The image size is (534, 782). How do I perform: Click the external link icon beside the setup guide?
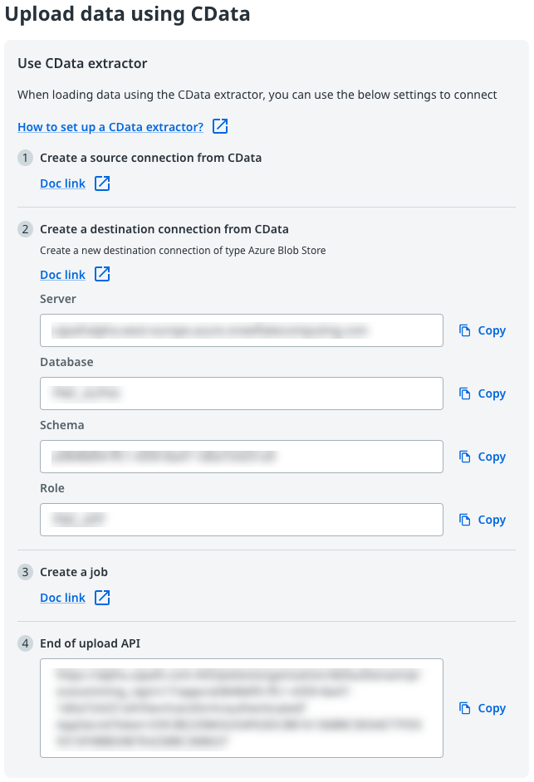(x=219, y=126)
